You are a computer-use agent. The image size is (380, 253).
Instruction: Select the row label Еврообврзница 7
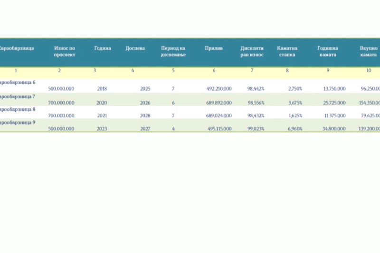[18, 97]
